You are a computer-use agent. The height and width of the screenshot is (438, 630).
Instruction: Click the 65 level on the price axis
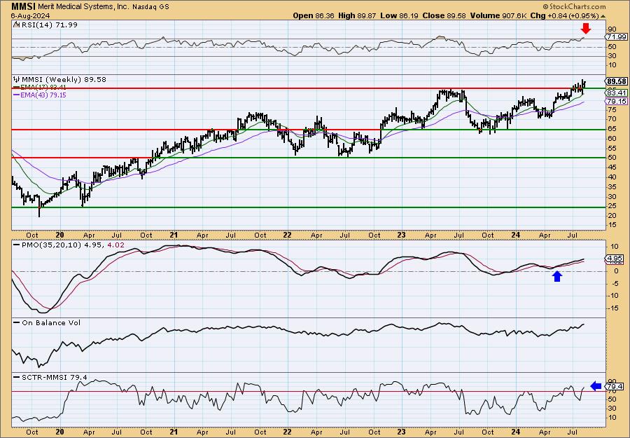tap(610, 129)
